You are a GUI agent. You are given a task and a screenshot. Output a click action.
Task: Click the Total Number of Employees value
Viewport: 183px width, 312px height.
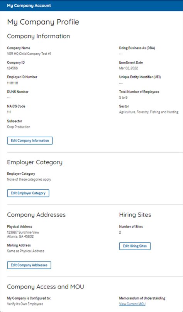[x=123, y=98]
